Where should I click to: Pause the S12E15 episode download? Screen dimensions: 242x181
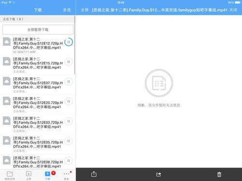(x=69, y=62)
